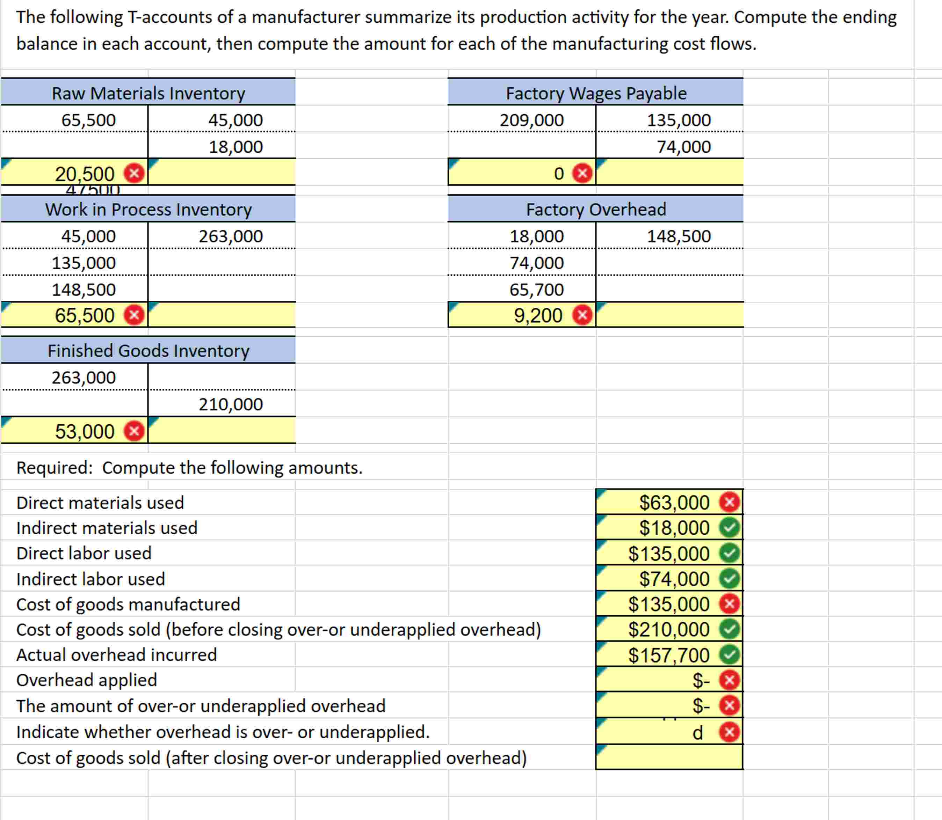Image resolution: width=942 pixels, height=820 pixels.
Task: Click green check beside Indirect materials $18,000
Action: (x=729, y=528)
